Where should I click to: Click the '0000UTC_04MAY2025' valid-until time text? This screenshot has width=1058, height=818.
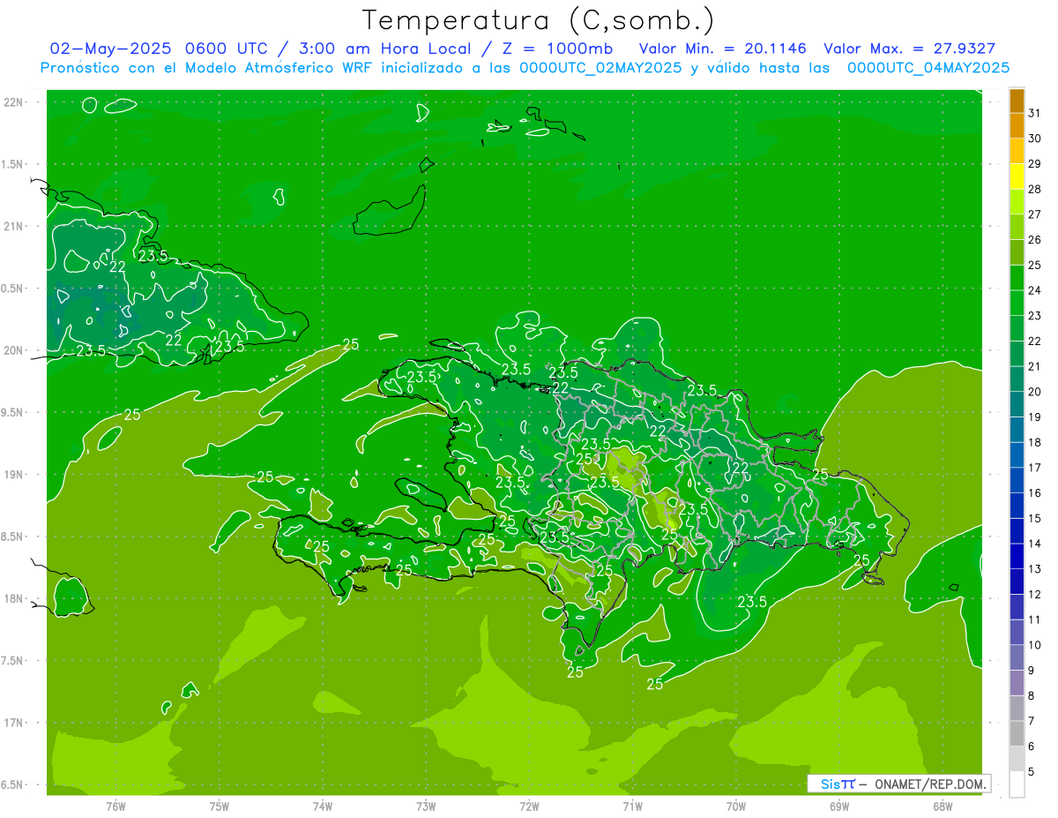coord(928,68)
